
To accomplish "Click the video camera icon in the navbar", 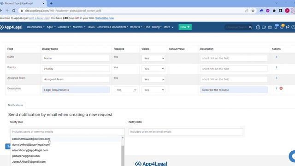I will (264, 27).
